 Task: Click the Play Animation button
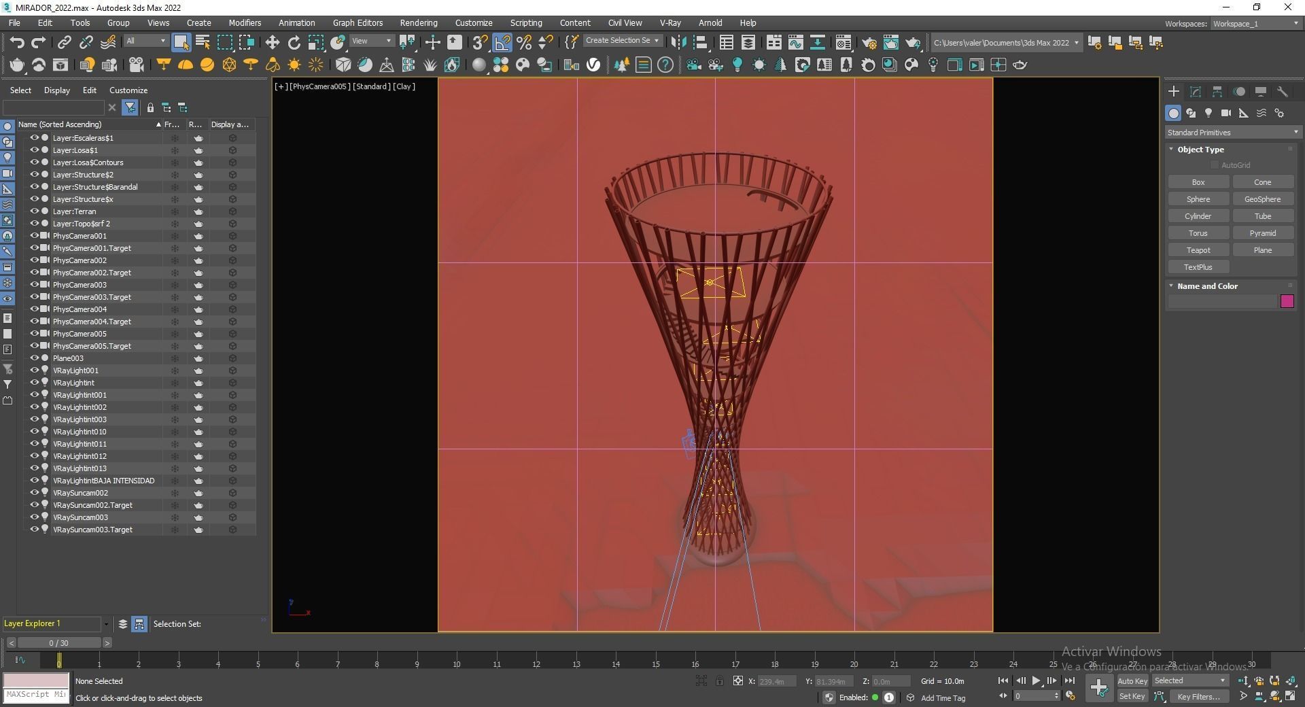[1036, 680]
